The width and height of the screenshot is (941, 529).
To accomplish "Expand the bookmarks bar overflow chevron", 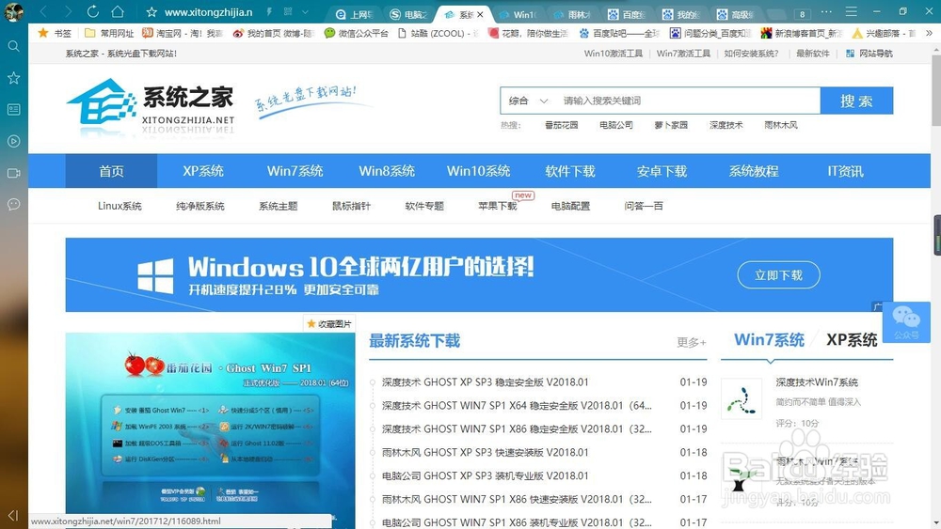I will (x=929, y=33).
